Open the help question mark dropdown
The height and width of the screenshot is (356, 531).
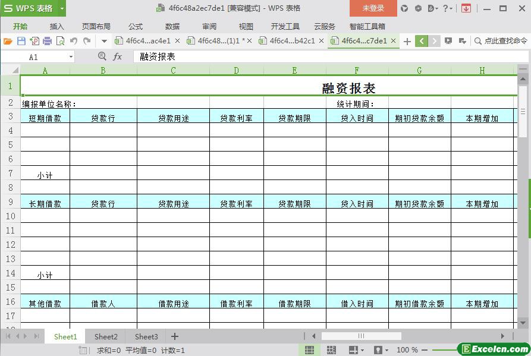[x=448, y=8]
